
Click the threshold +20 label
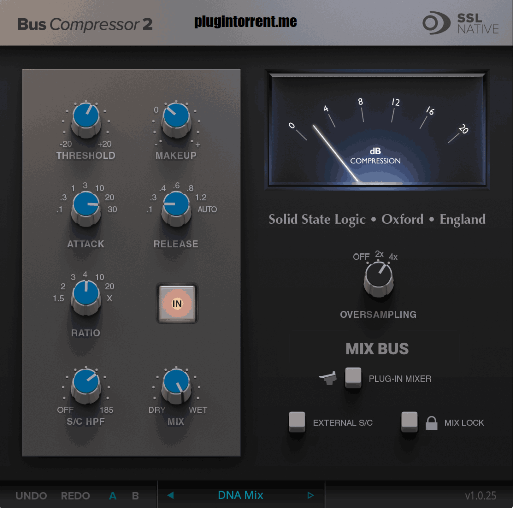tap(104, 144)
